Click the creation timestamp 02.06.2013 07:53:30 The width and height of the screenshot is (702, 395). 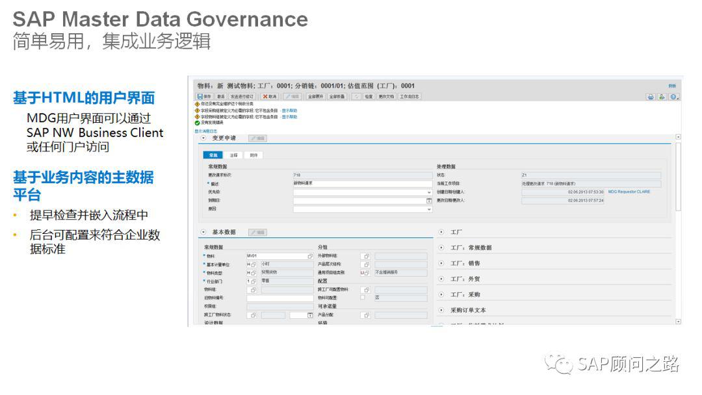586,192
